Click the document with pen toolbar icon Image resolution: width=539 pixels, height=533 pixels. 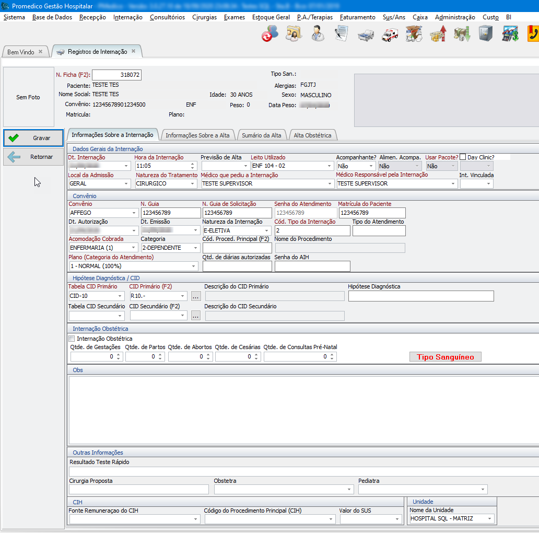coord(342,34)
